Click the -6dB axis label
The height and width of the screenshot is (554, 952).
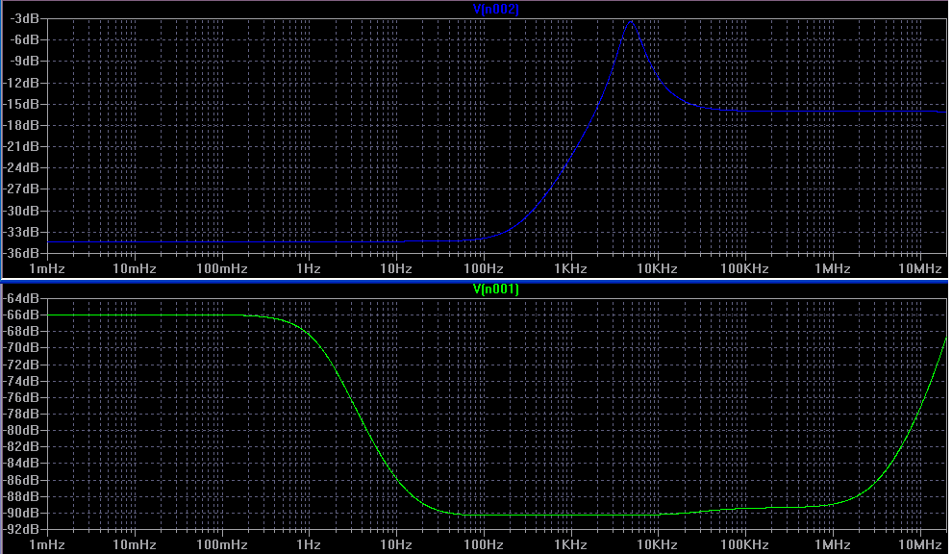[24, 39]
